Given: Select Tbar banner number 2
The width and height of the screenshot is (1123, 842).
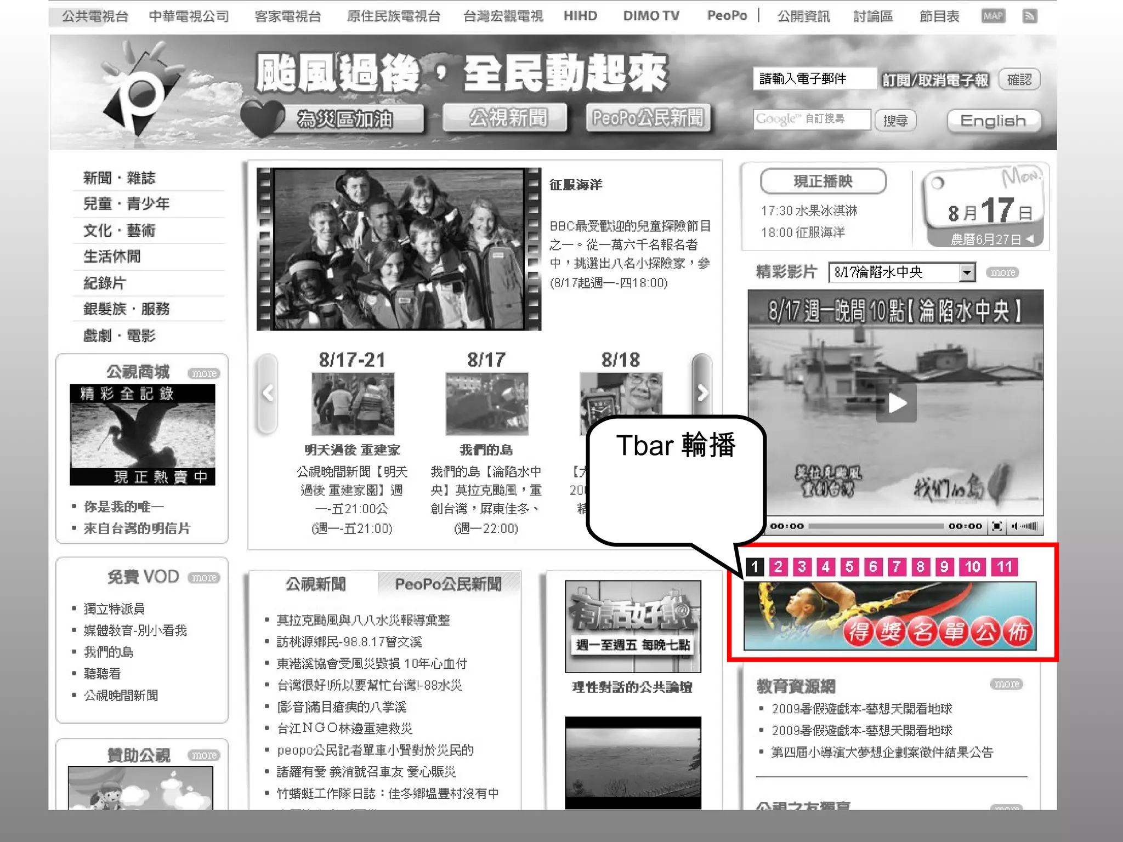Looking at the screenshot, I should (x=778, y=567).
